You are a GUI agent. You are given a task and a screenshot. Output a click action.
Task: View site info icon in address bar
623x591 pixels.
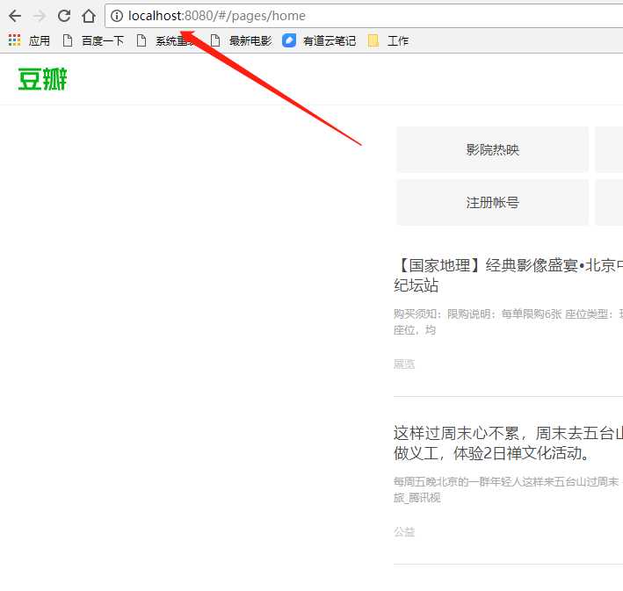click(116, 16)
